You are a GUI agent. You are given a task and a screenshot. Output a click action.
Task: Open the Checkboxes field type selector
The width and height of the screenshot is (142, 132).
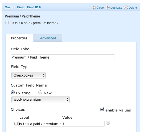(29, 75)
